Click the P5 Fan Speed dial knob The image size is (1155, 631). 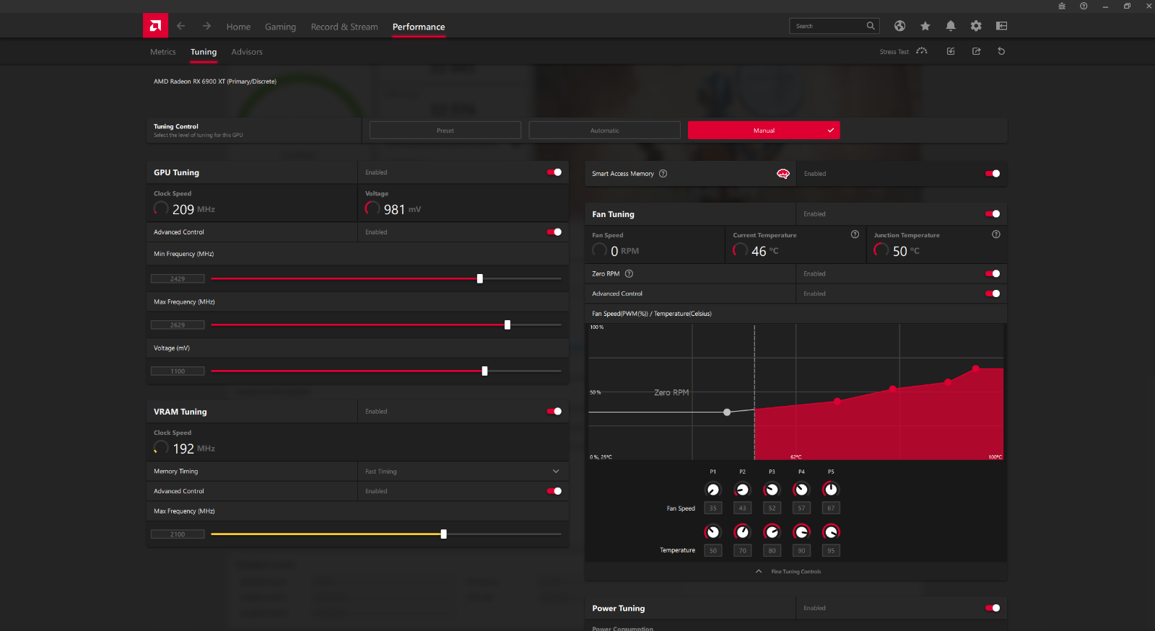pos(831,490)
